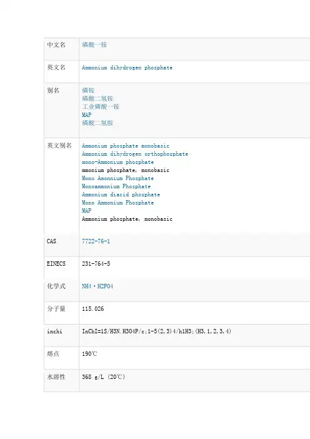Open the Monoammonium Phosphate link

[116, 186]
